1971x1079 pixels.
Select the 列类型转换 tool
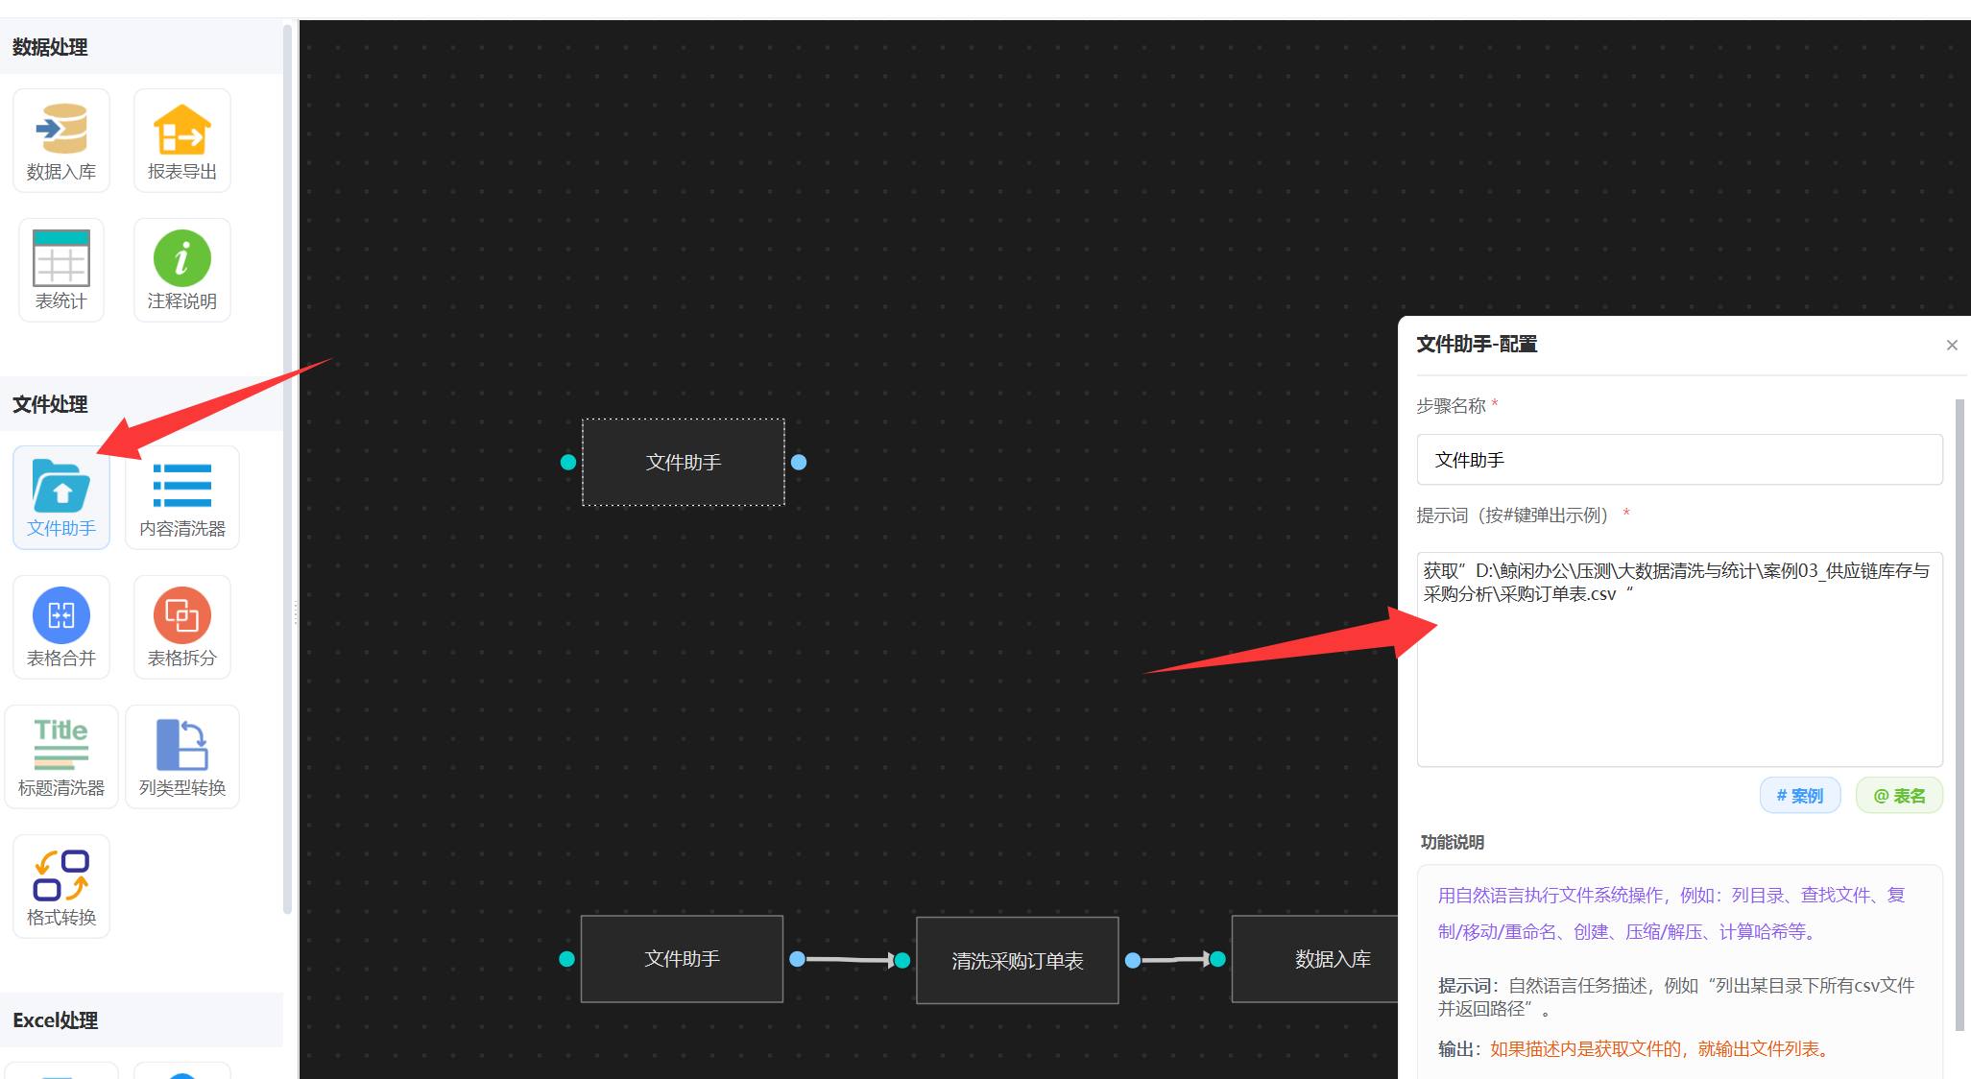(182, 756)
